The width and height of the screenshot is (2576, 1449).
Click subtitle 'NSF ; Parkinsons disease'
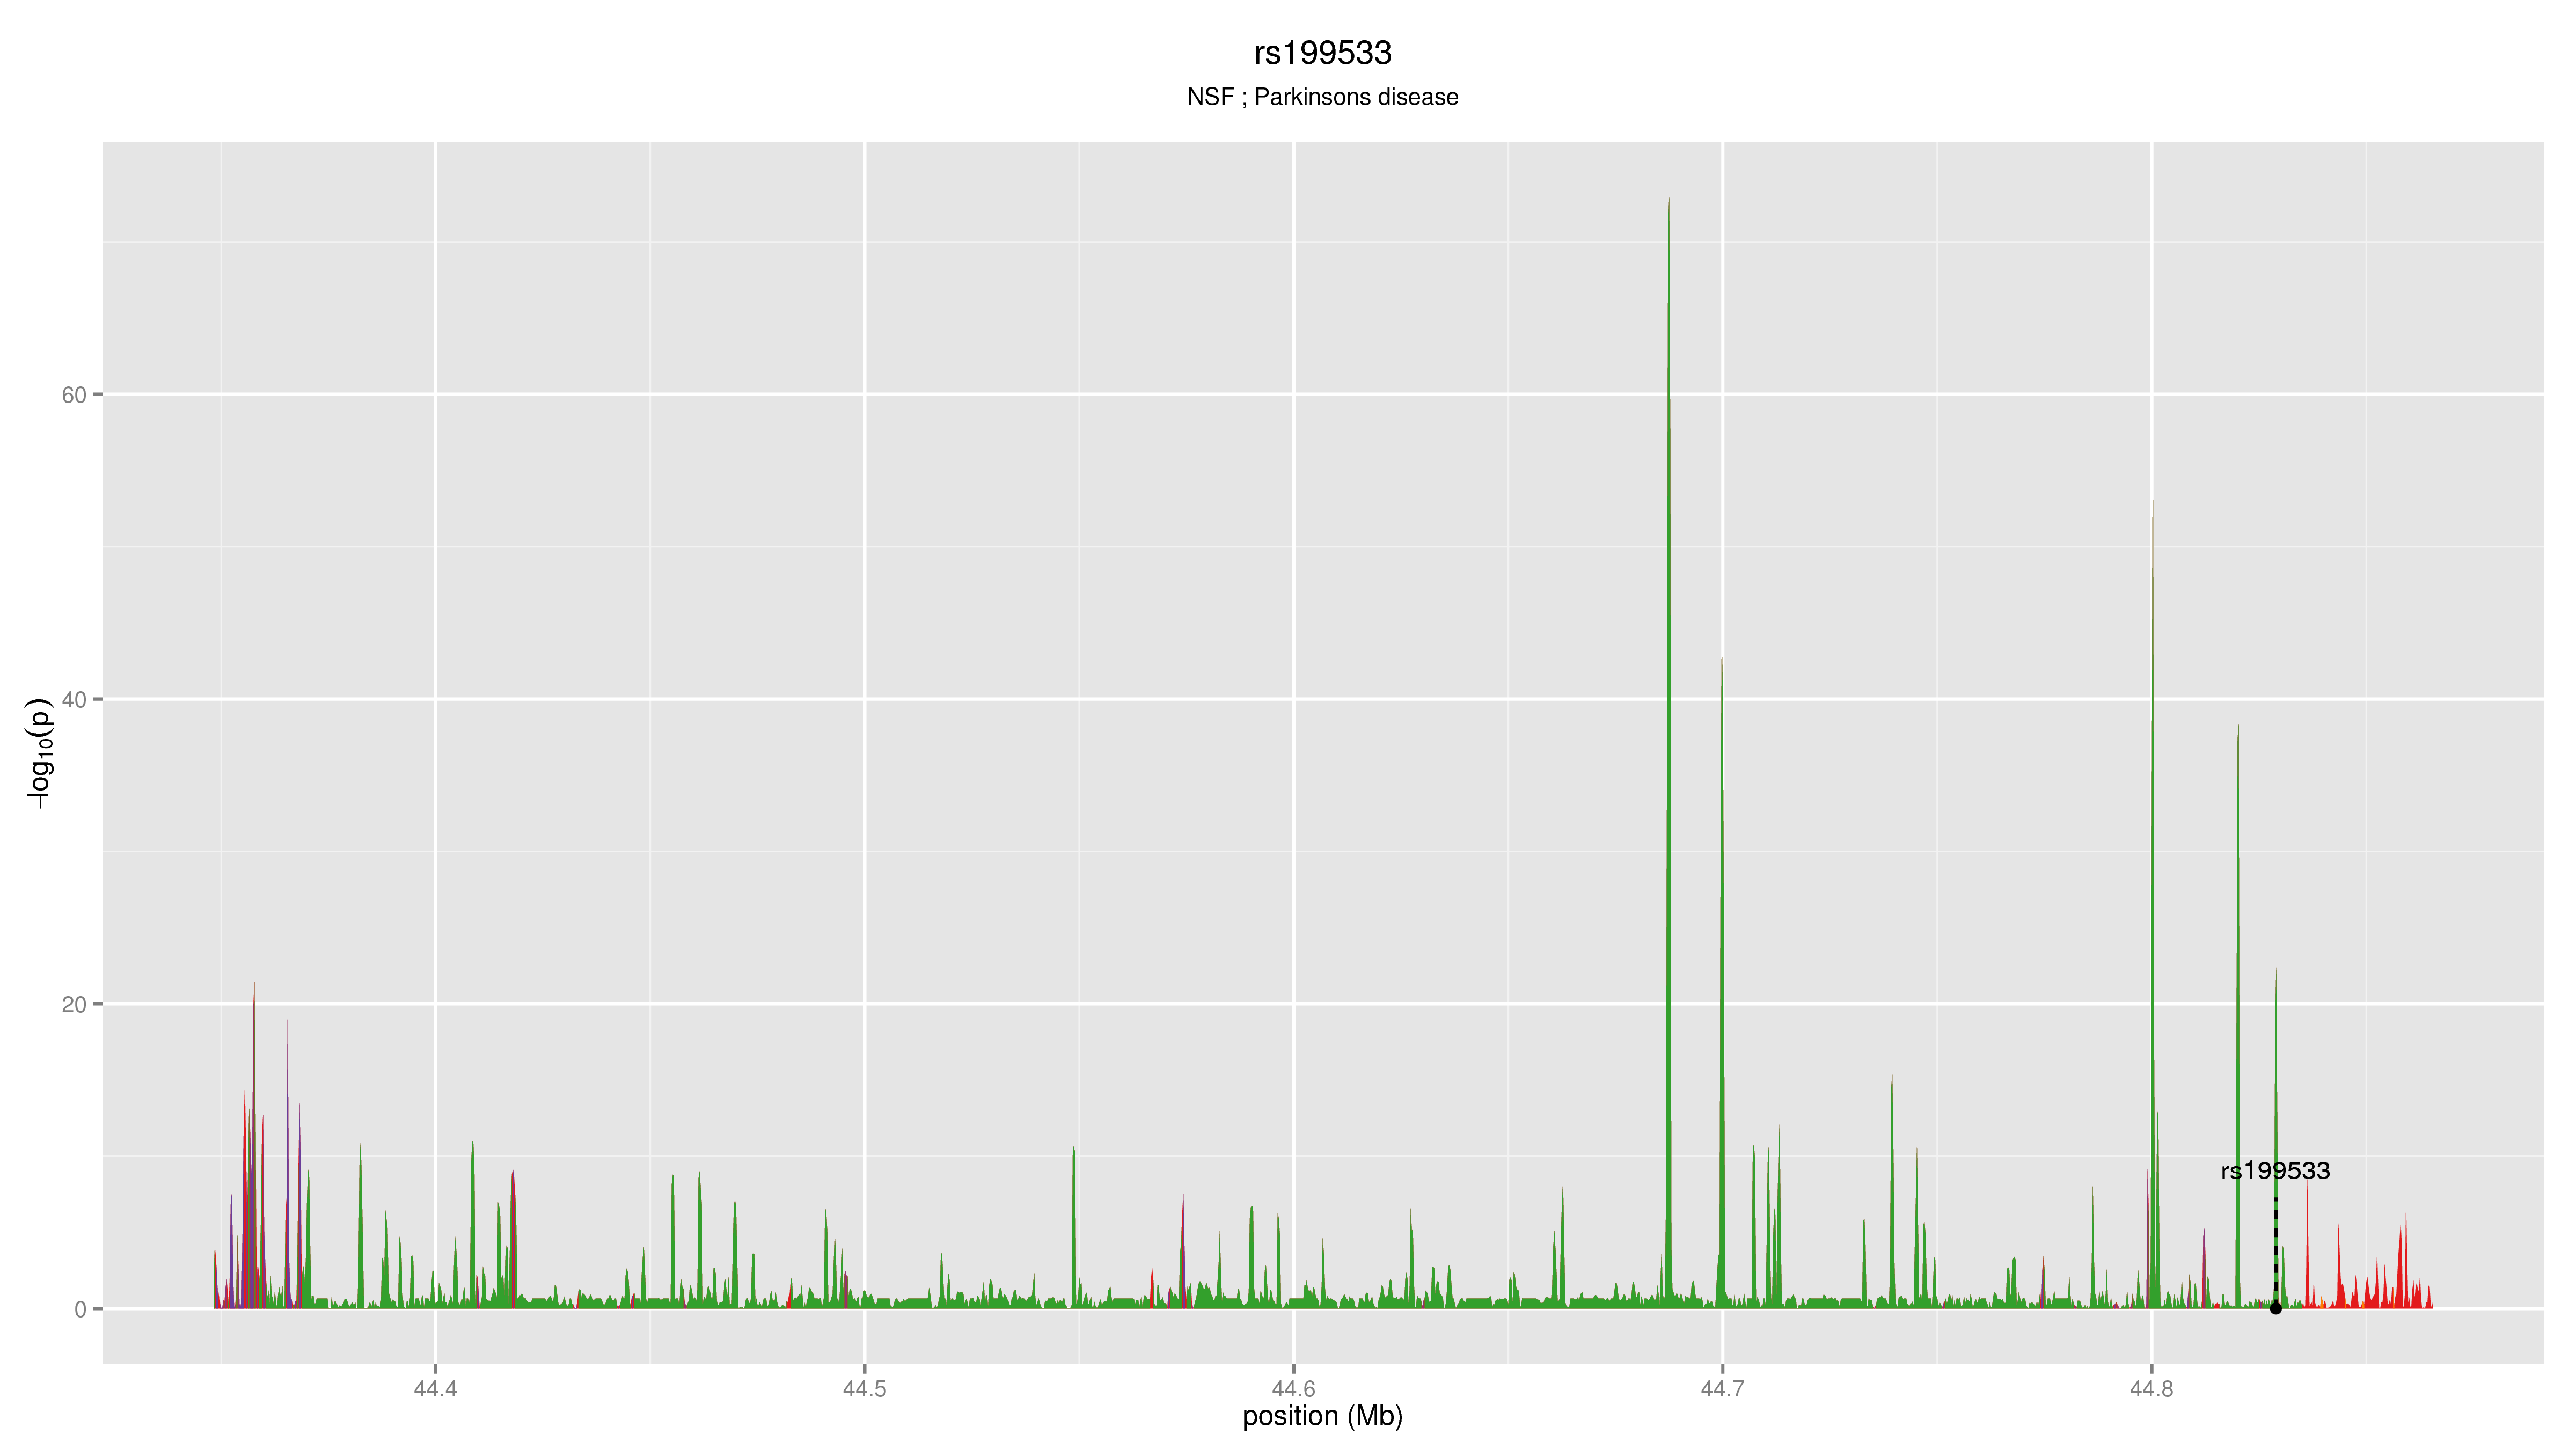click(x=1322, y=97)
